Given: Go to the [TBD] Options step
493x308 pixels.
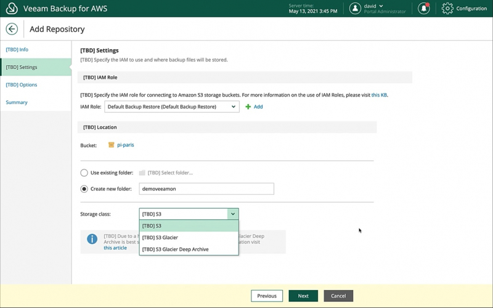Looking at the screenshot, I should pyautogui.click(x=36, y=85).
